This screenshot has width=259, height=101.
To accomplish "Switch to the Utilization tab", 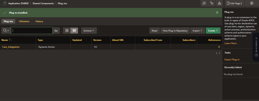I will tap(24, 21).
